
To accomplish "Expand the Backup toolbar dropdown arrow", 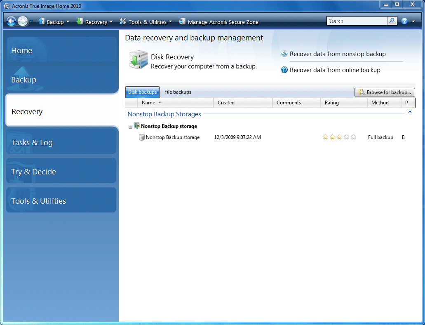I will coord(68,22).
